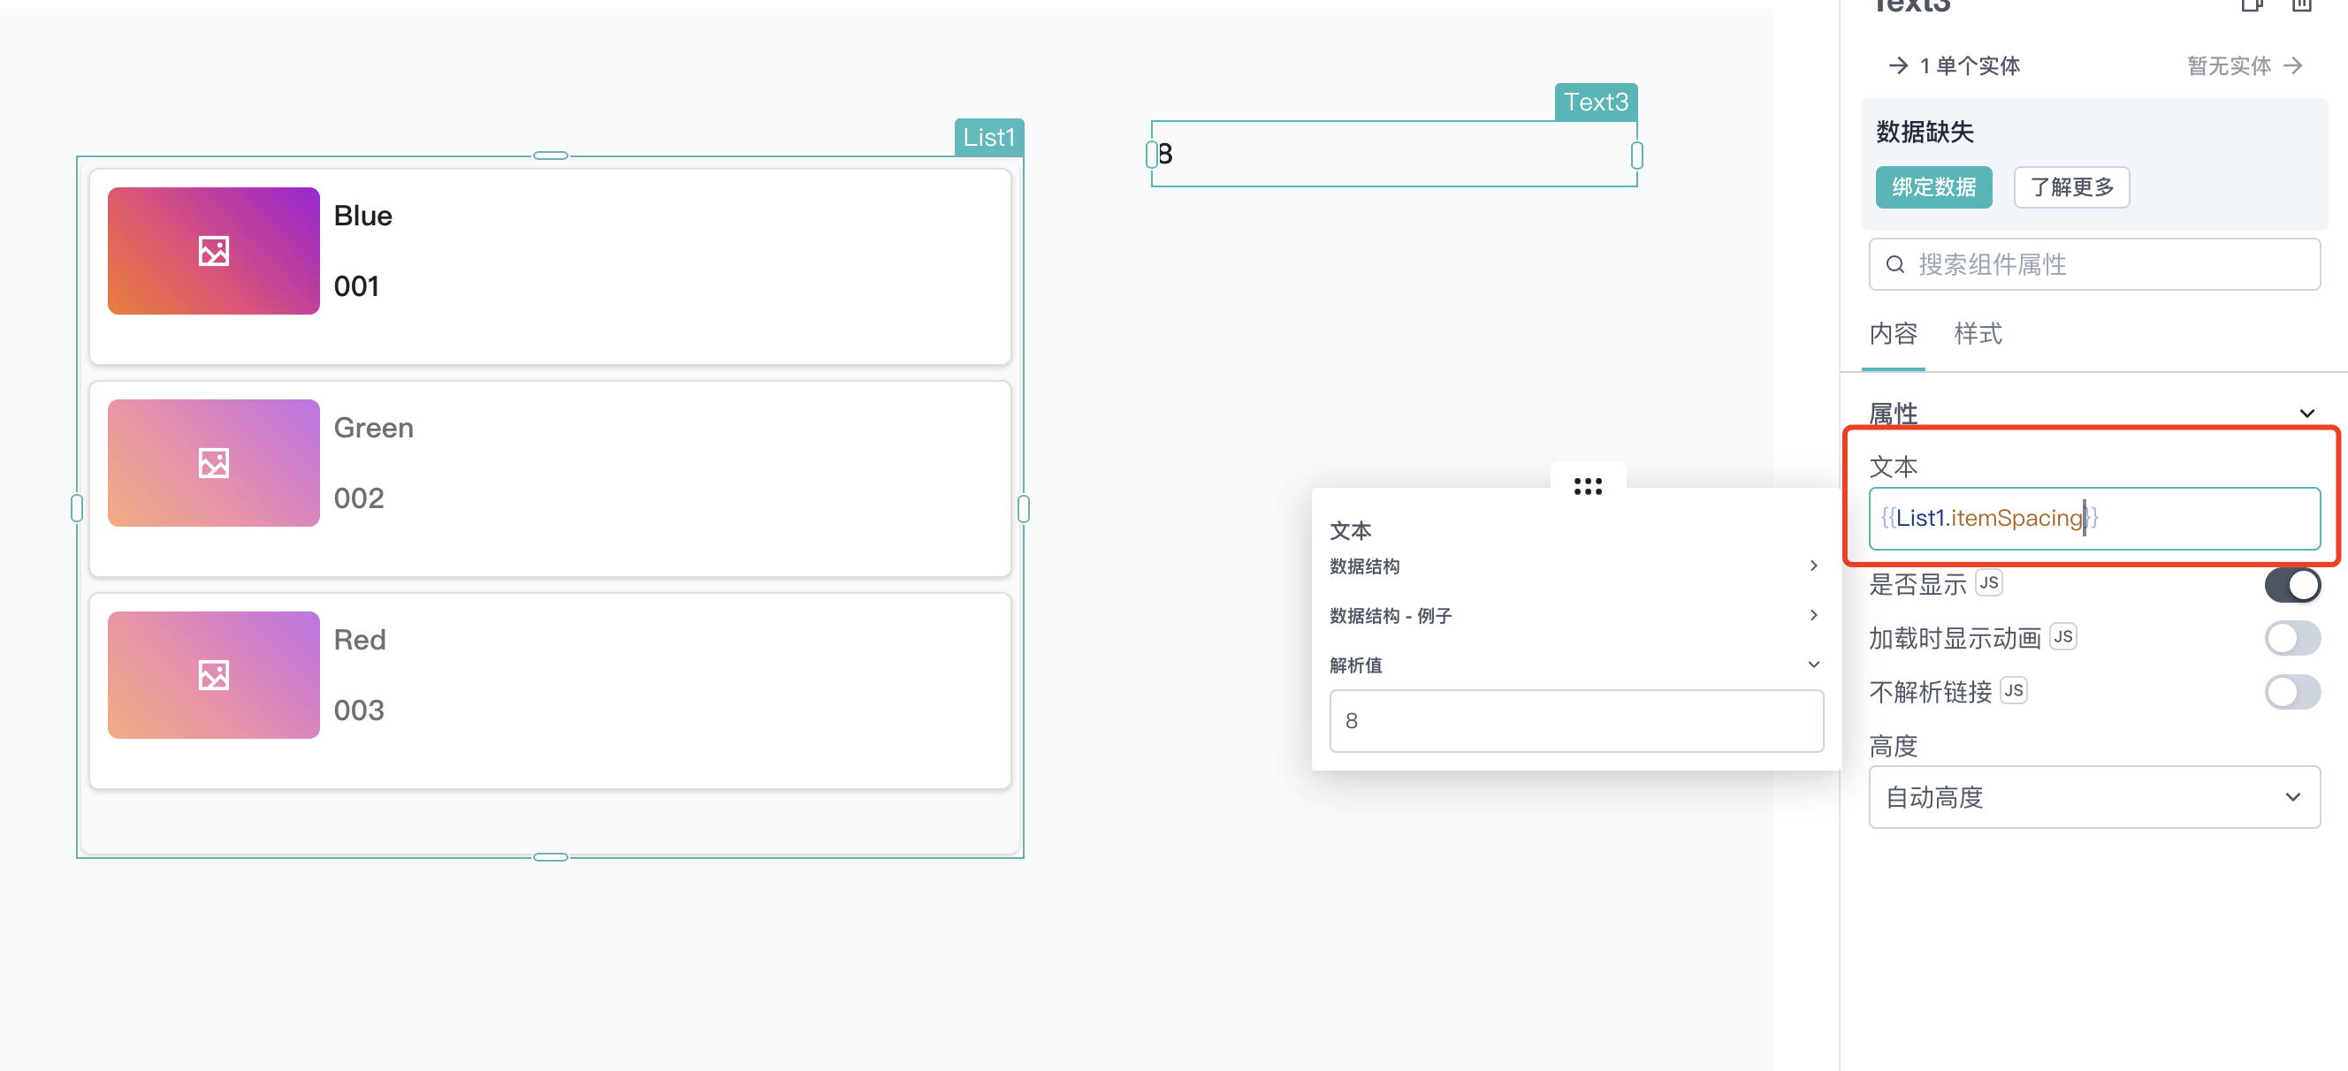This screenshot has width=2348, height=1071.
Task: Switch to the 内容 tab
Action: (x=1894, y=335)
